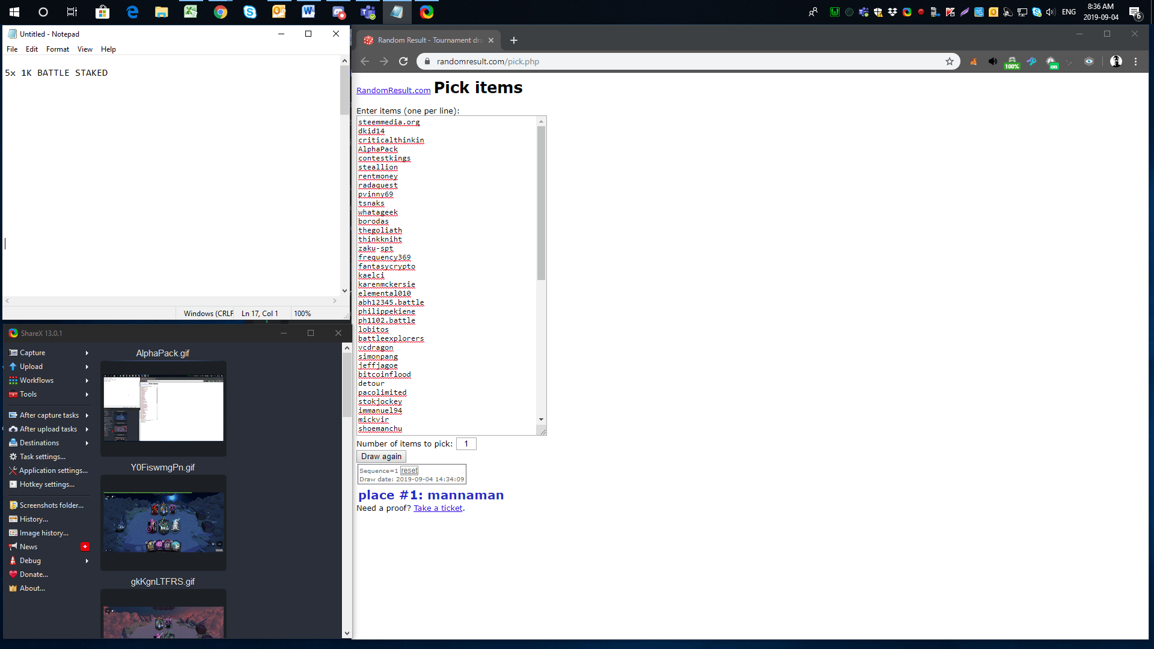This screenshot has width=1154, height=649.
Task: Click the taskbar clock
Action: [1101, 12]
